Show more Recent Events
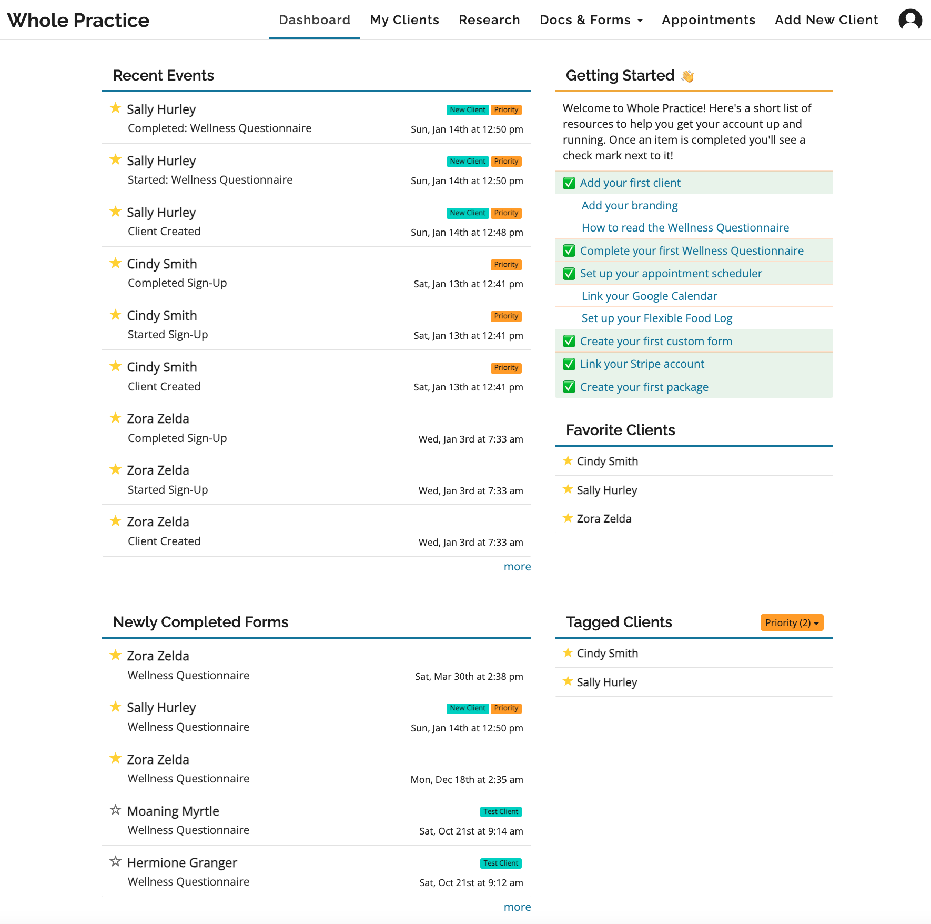 517,567
